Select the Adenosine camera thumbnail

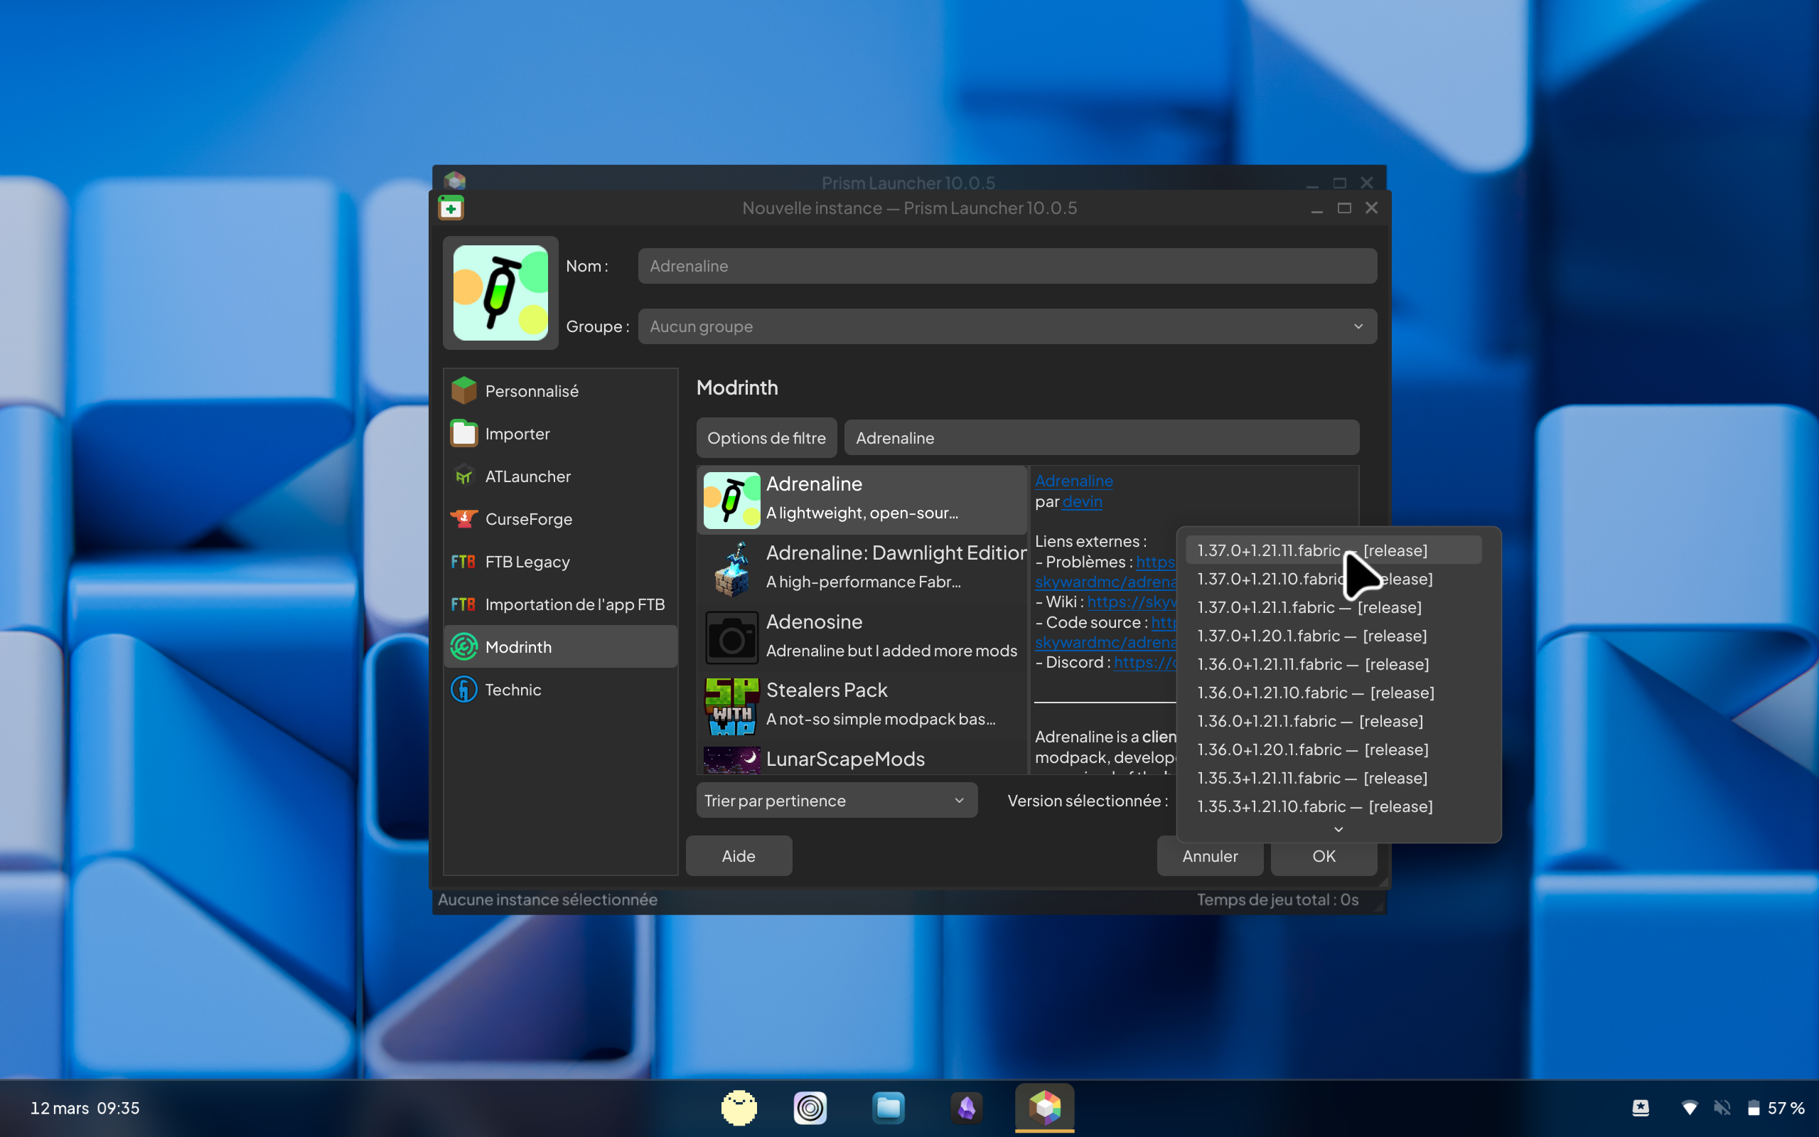coord(731,638)
